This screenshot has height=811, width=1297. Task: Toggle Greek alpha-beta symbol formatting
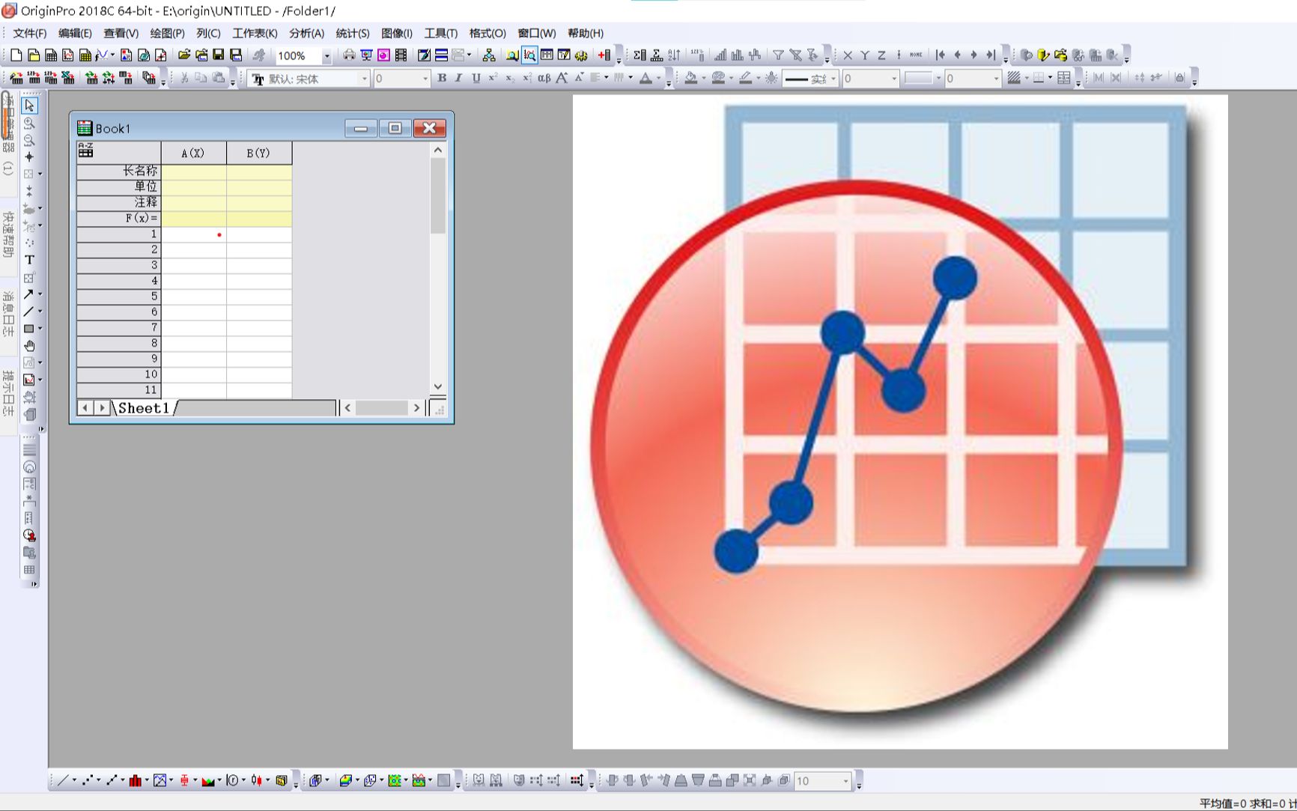tap(544, 78)
